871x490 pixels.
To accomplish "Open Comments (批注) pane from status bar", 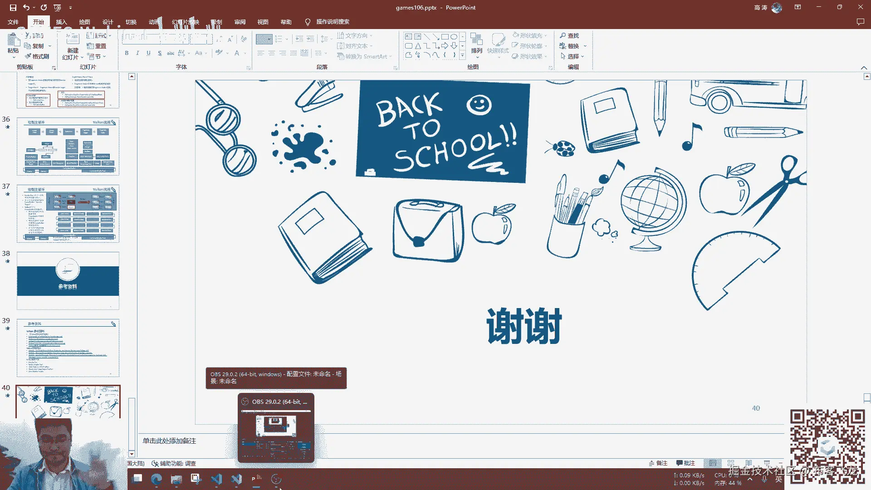I will [x=685, y=463].
